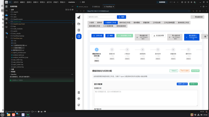Select the LLM 配置管理 tab
Viewport: 209px width, 117px height.
pyautogui.click(x=108, y=26)
